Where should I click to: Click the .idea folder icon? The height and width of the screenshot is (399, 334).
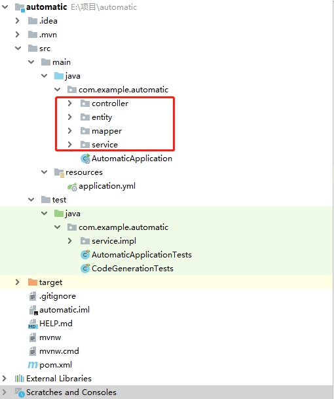click(33, 20)
